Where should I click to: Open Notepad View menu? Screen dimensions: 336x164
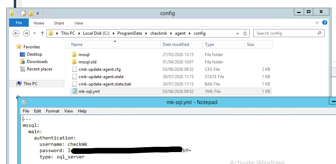(69, 111)
